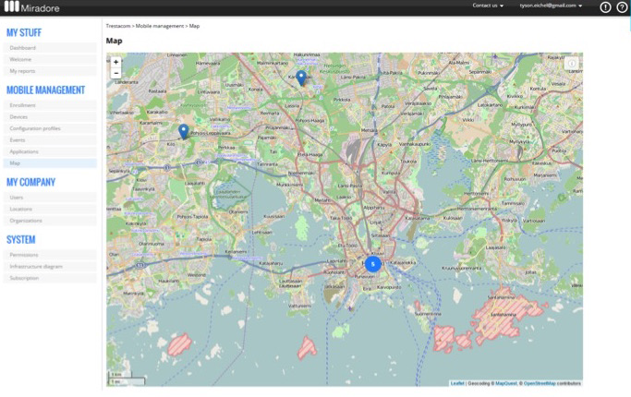
Task: Open Applications in the sidebar
Action: tap(50, 151)
